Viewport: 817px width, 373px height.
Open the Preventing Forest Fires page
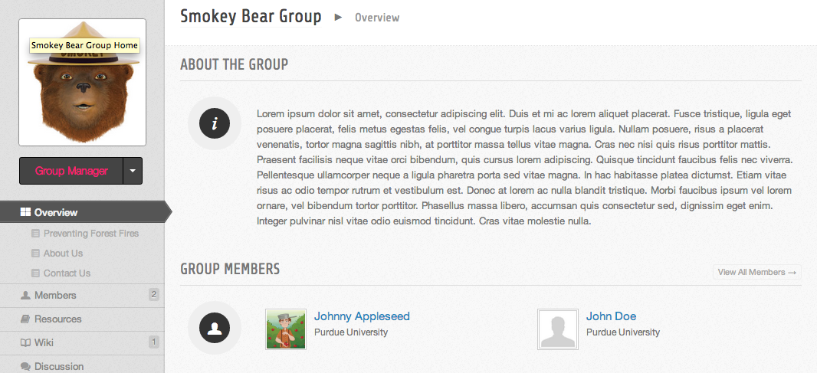[91, 234]
